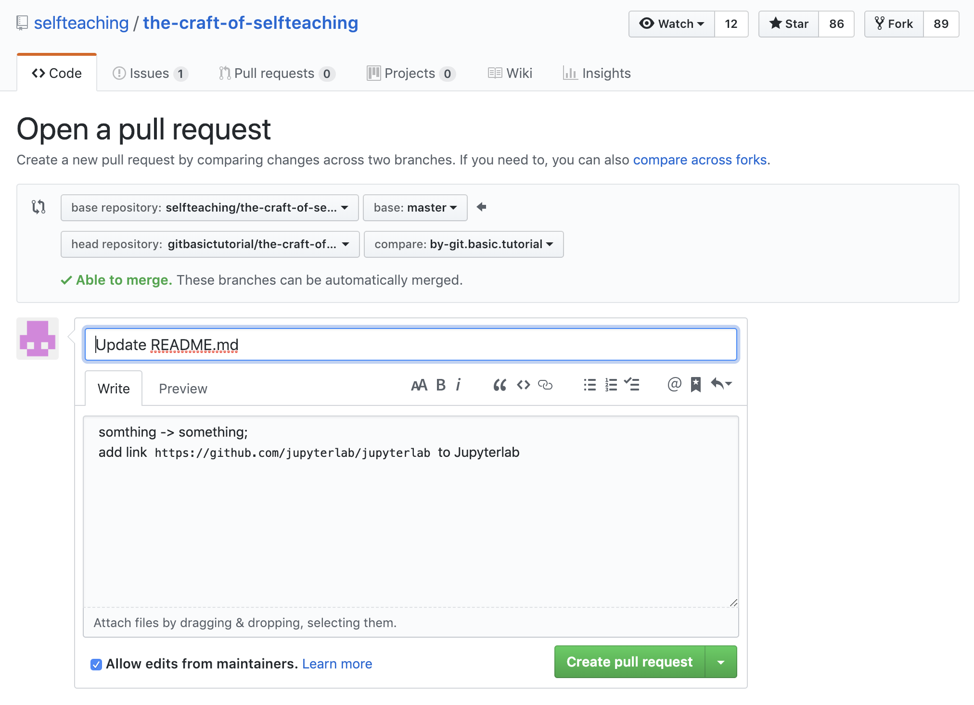Viewport: 974px width, 705px height.
Task: Click into the pull request title field
Action: click(x=410, y=345)
